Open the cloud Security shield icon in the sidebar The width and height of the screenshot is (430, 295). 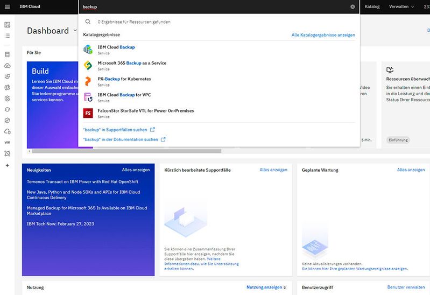8,131
